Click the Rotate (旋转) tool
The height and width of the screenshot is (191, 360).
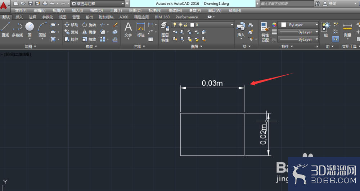[x=89, y=25]
